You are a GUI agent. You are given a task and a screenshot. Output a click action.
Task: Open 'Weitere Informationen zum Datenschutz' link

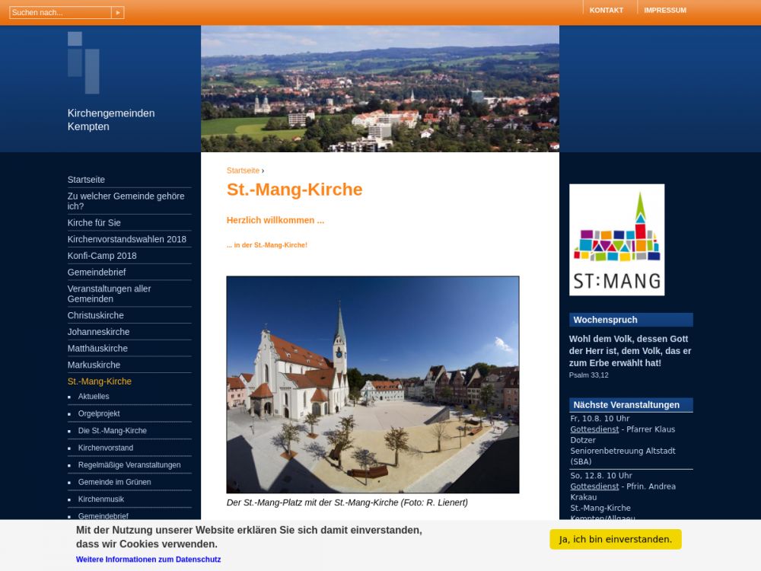click(x=148, y=560)
